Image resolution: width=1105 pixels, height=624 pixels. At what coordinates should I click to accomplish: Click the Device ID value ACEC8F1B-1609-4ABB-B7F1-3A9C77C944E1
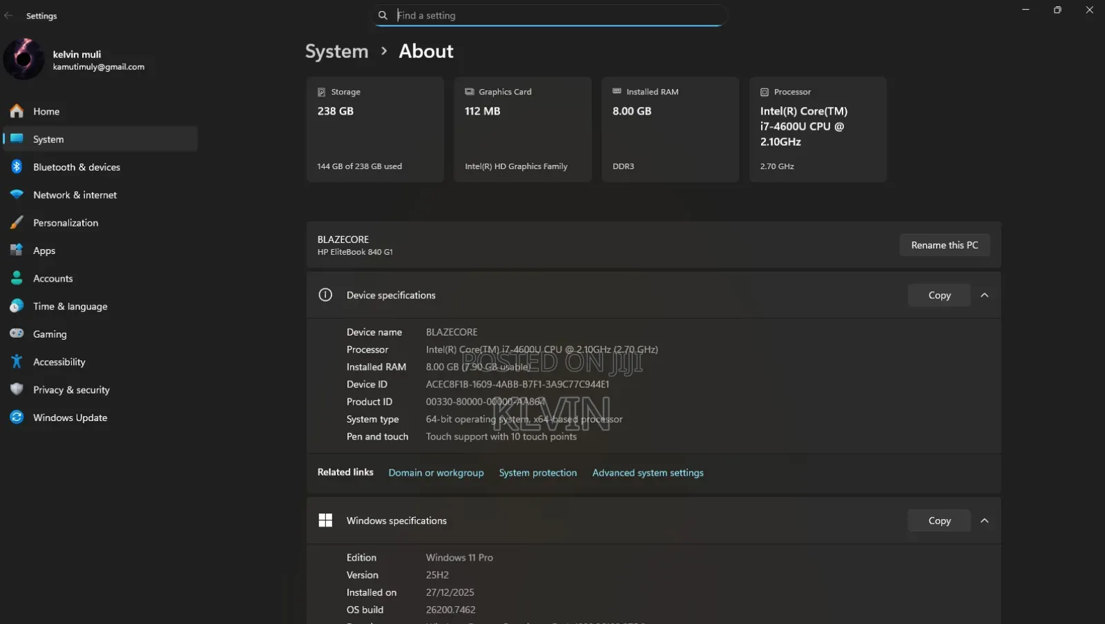click(517, 384)
